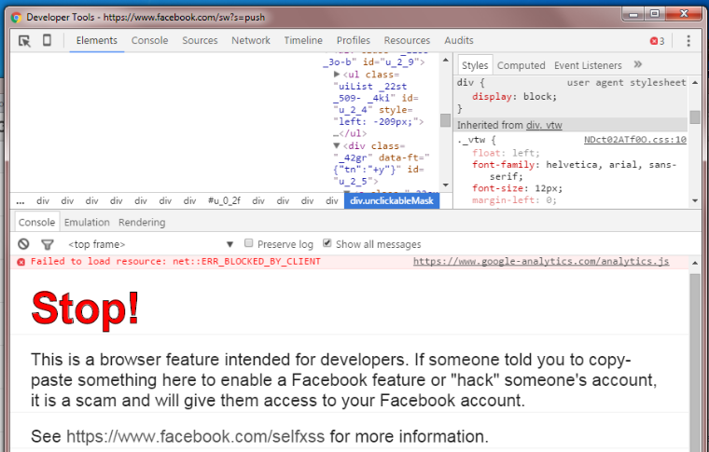Viewport: 709px width, 452px height.
Task: Collapse the div class _42gr node
Action: coord(337,145)
